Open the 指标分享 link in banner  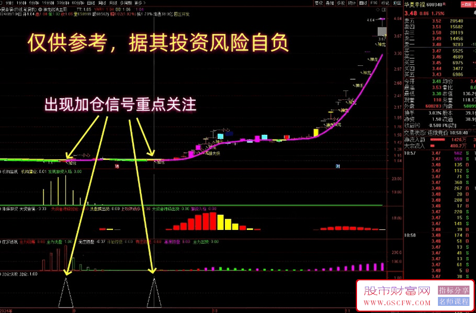click(x=454, y=290)
